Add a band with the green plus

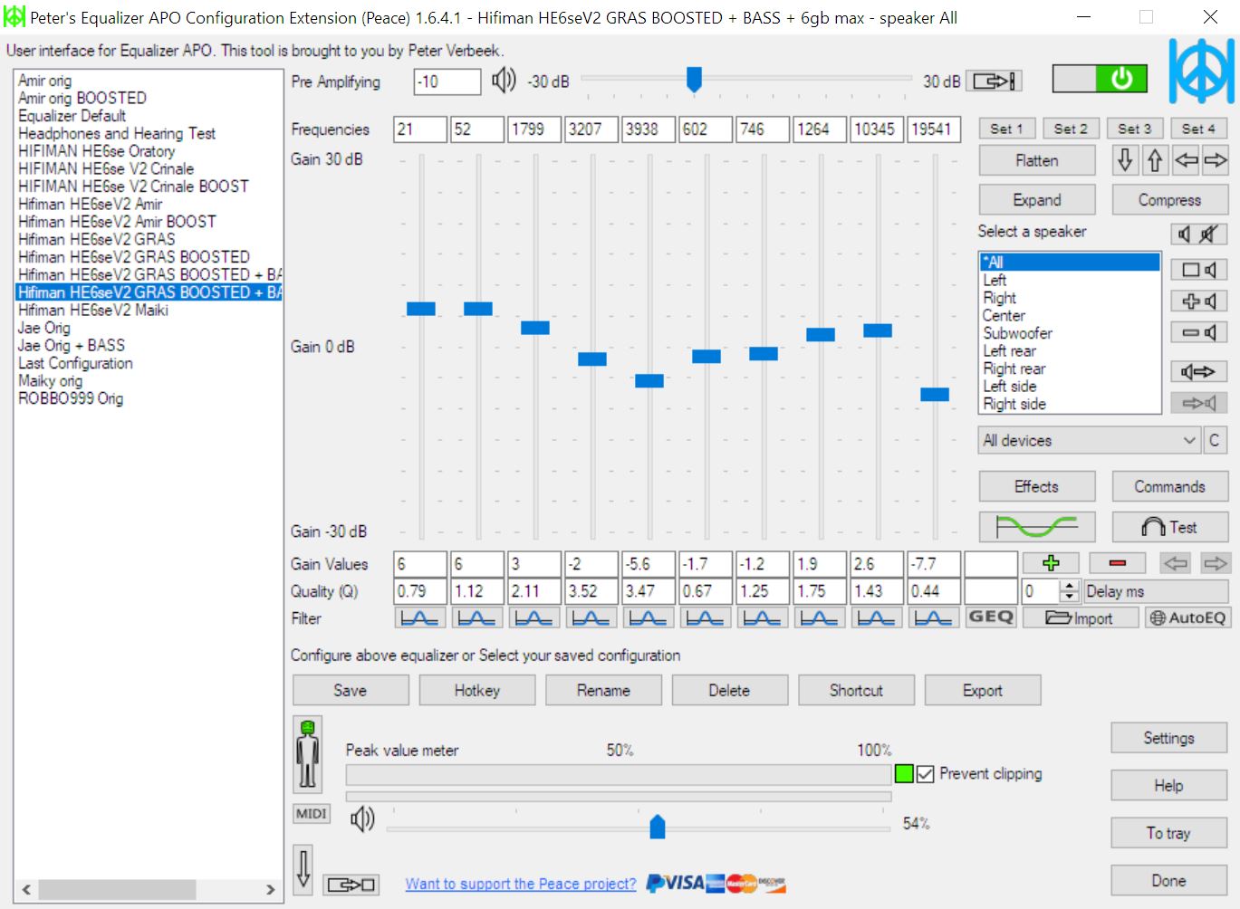pyautogui.click(x=1051, y=563)
